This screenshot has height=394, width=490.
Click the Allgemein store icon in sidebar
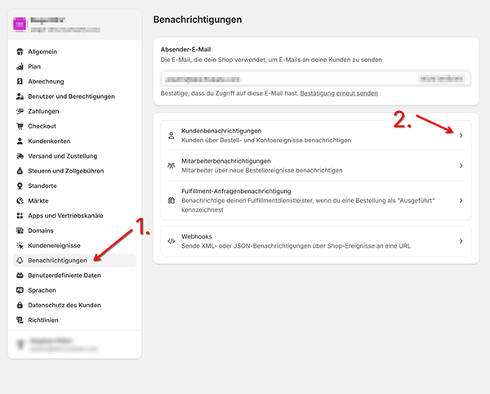coord(20,51)
